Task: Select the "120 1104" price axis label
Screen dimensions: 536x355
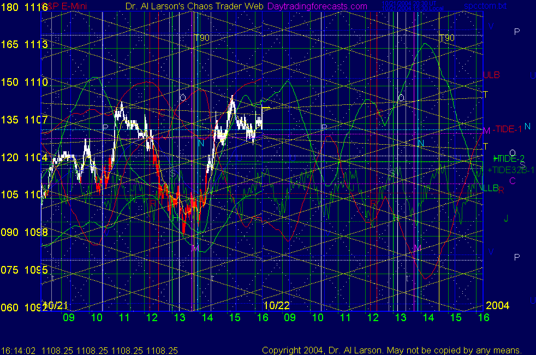Action: click(24, 157)
